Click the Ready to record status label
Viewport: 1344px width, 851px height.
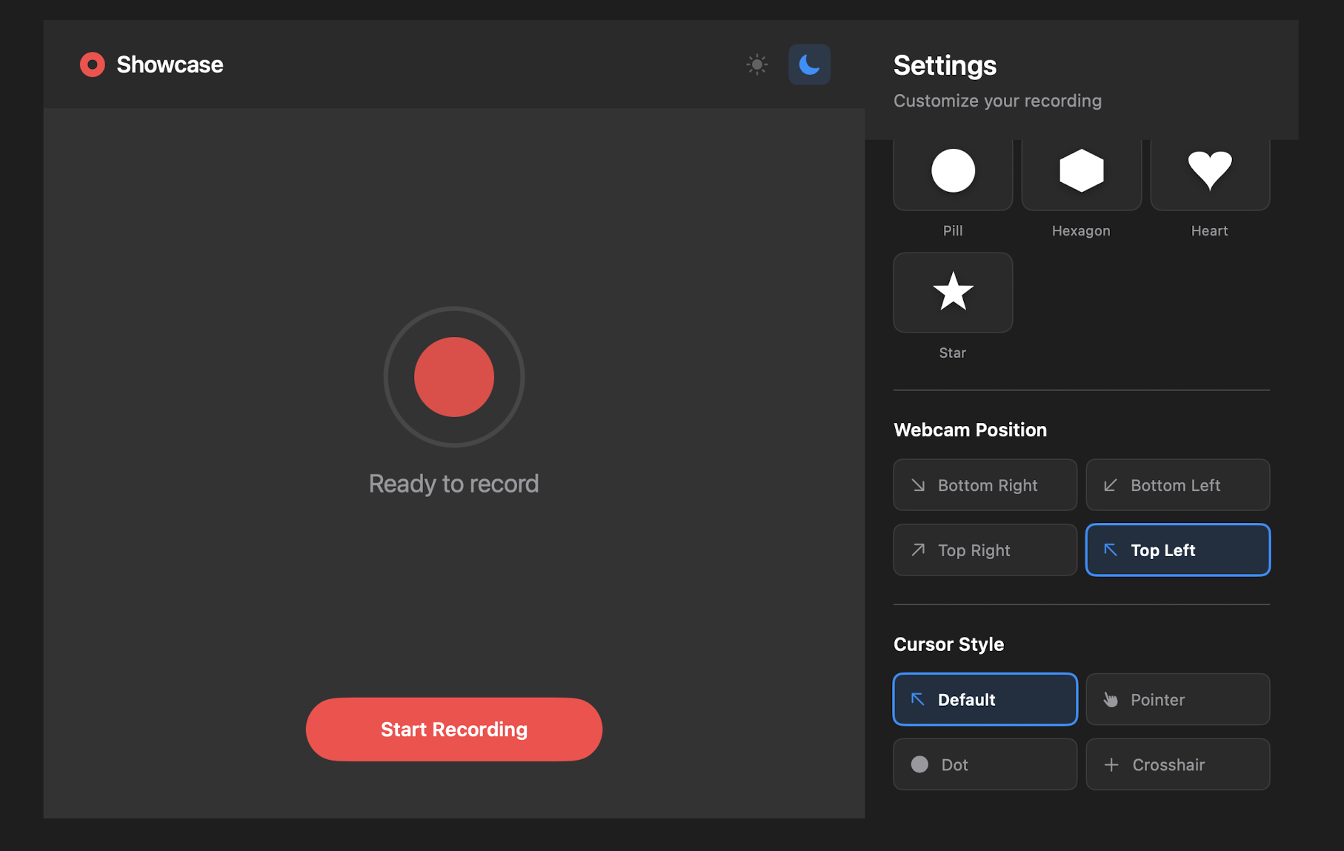(454, 484)
